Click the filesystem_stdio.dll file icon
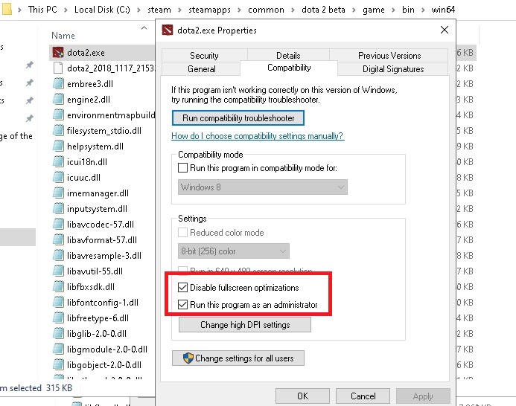The width and height of the screenshot is (516, 406). point(58,131)
